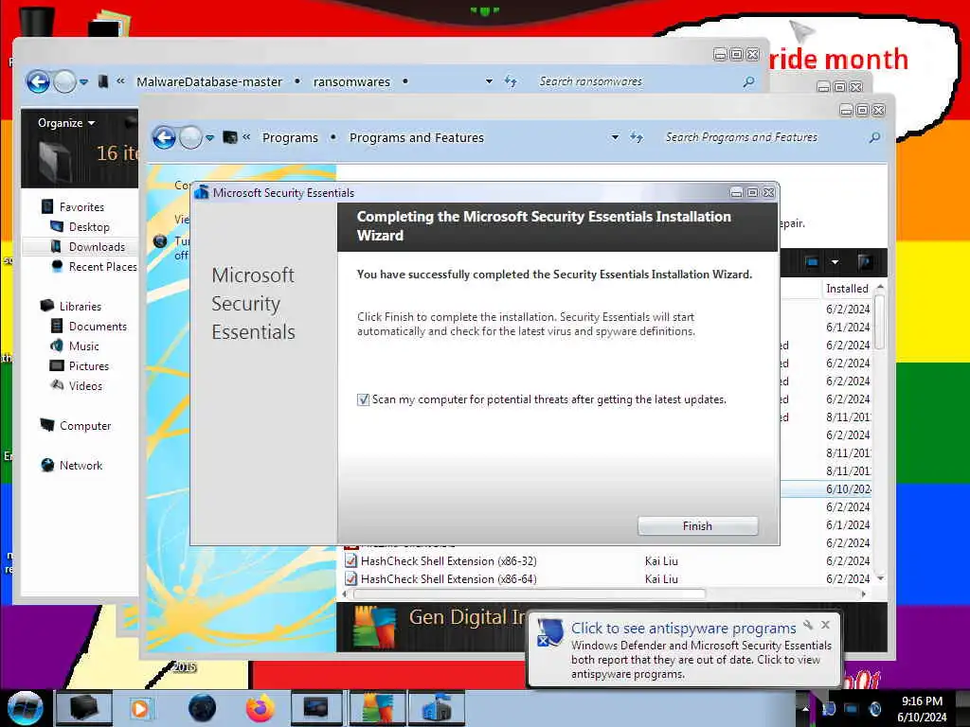Open recent pages dropdown in Programs window
Viewport: 970px width, 727px height.
point(209,137)
